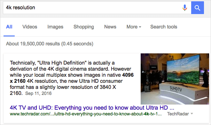Screen dimensions: 211x125
Task: Click the blue magnifier search button
Action: pos(197,8)
